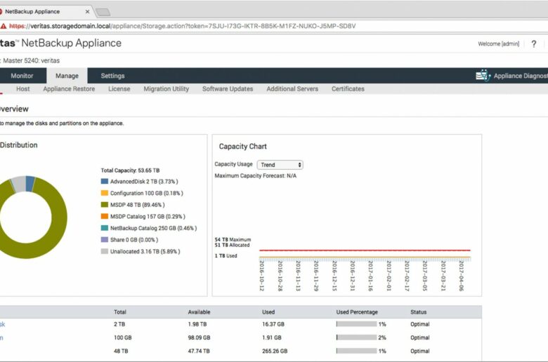Switch to the Monitor tab
This screenshot has width=548, height=362.
coord(22,76)
